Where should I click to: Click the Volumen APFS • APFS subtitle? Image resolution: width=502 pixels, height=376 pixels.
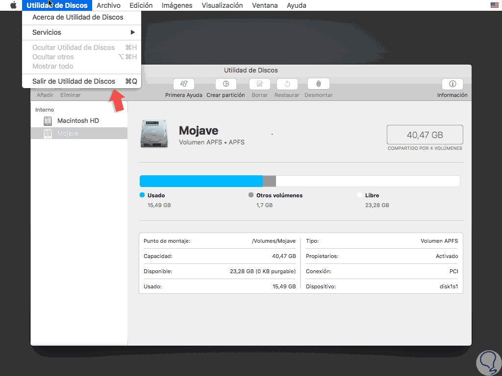click(x=212, y=142)
